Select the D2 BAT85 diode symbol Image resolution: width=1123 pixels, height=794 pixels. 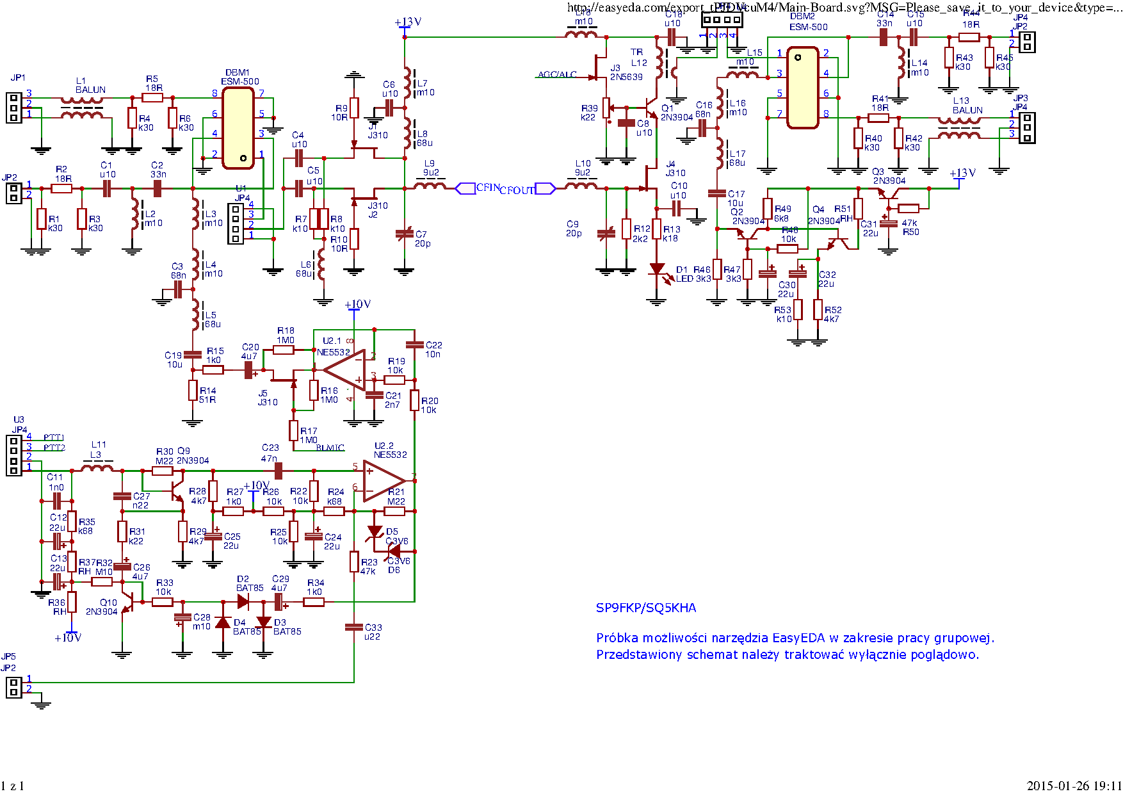pos(243,601)
